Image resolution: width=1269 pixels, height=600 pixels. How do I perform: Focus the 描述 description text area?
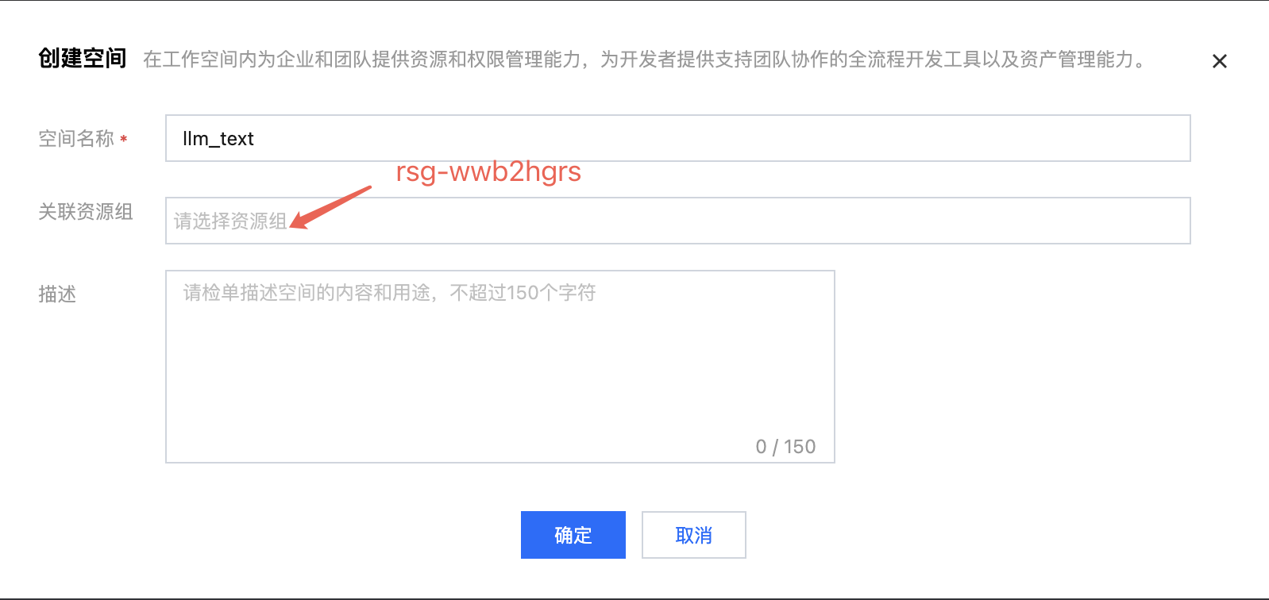point(500,367)
